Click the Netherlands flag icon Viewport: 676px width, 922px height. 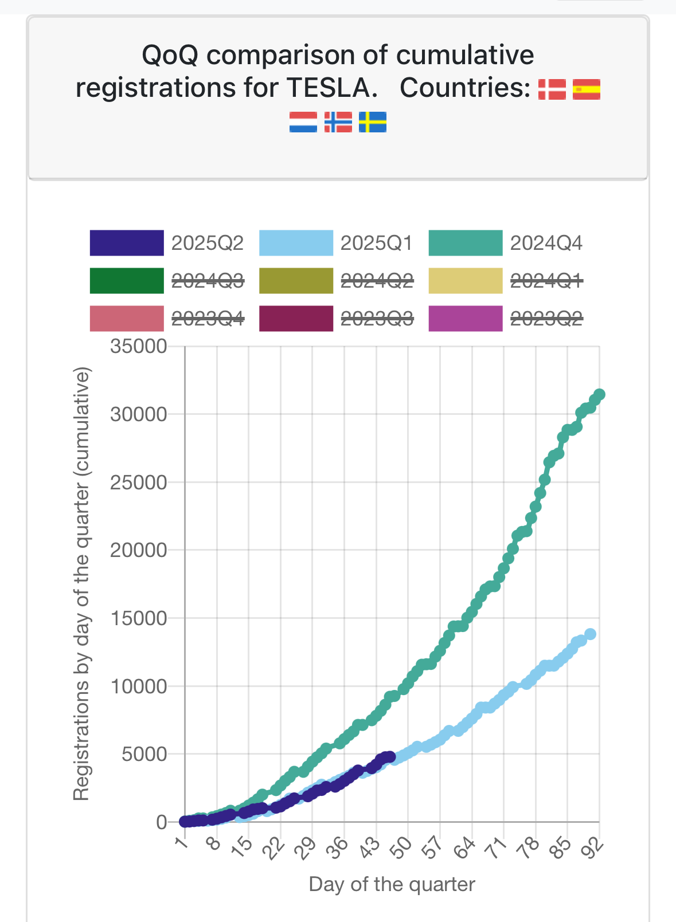click(x=303, y=122)
